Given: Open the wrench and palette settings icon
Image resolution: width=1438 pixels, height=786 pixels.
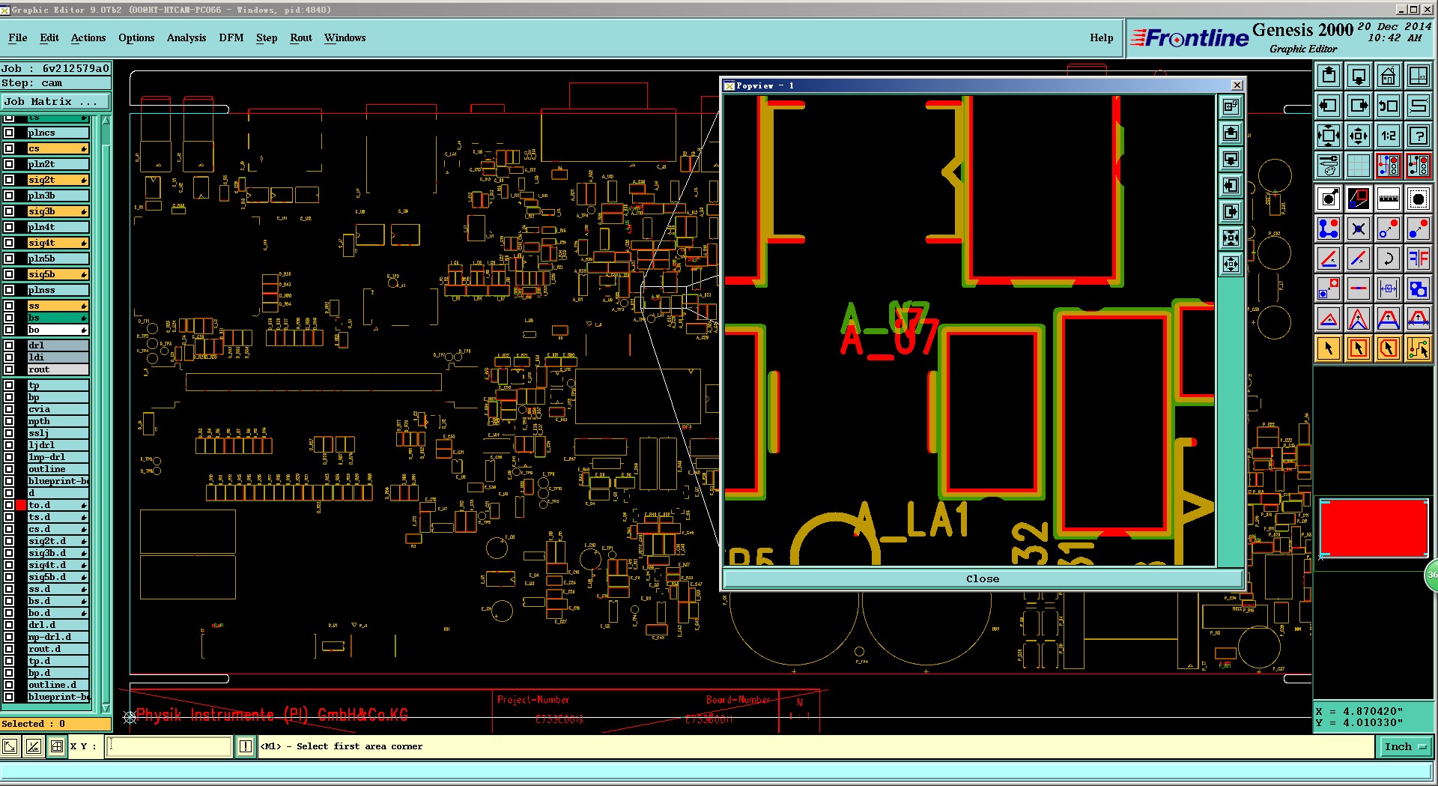Looking at the screenshot, I should tap(1329, 166).
